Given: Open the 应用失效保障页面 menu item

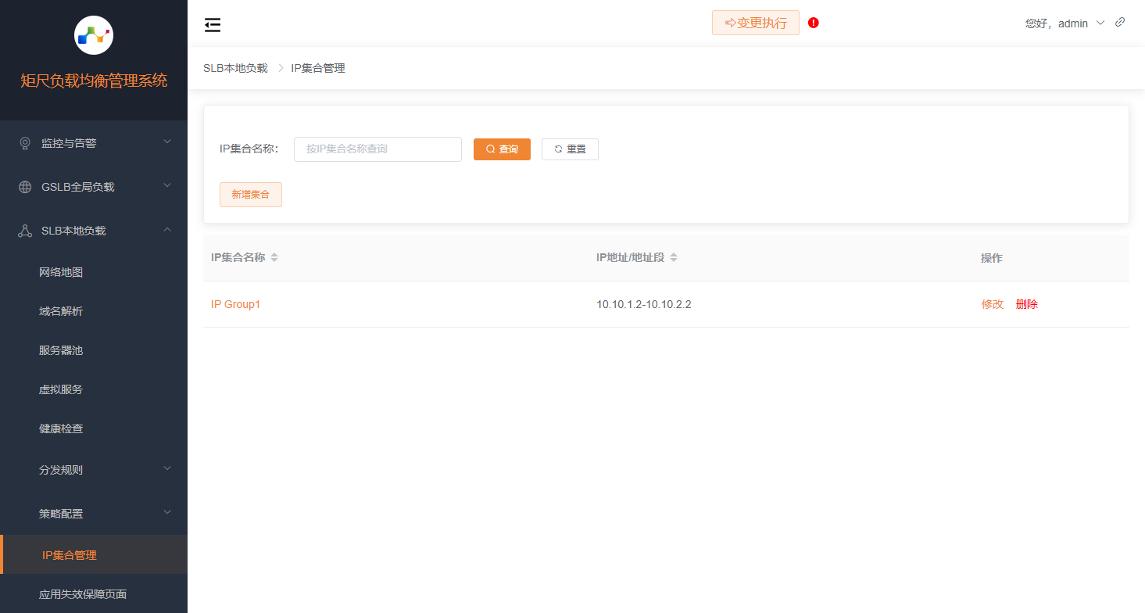Looking at the screenshot, I should coord(83,593).
